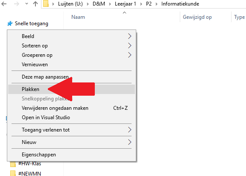This screenshot has width=246, height=176.
Task: Click the Snelle toegang star icon
Action: coord(10,23)
